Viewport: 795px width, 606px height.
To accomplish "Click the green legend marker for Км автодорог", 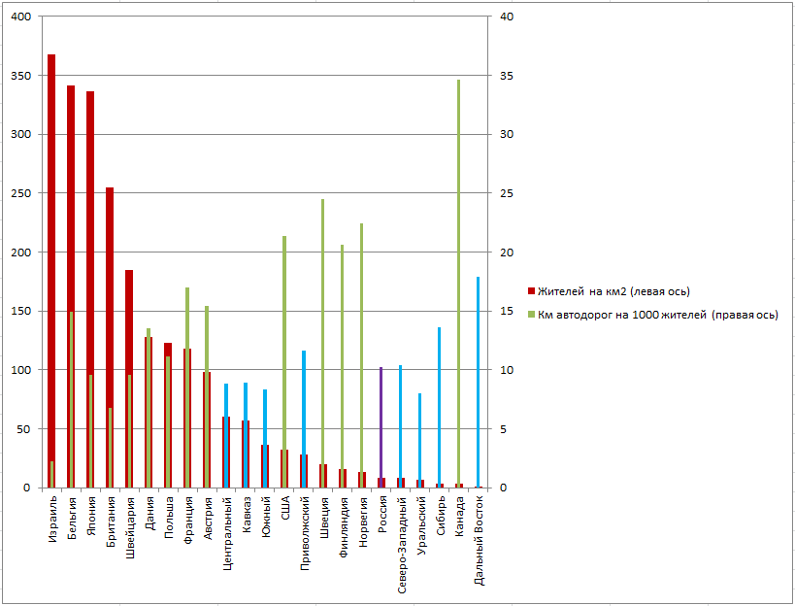I will (x=531, y=315).
